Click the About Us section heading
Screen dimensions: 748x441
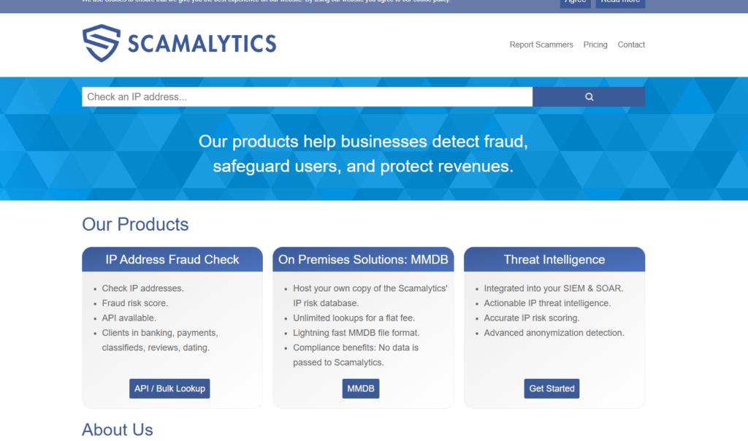pyautogui.click(x=117, y=430)
